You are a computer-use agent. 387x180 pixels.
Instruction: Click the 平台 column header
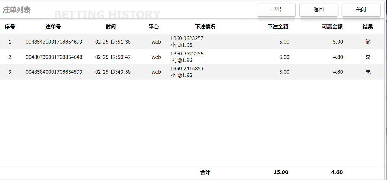[x=154, y=27]
